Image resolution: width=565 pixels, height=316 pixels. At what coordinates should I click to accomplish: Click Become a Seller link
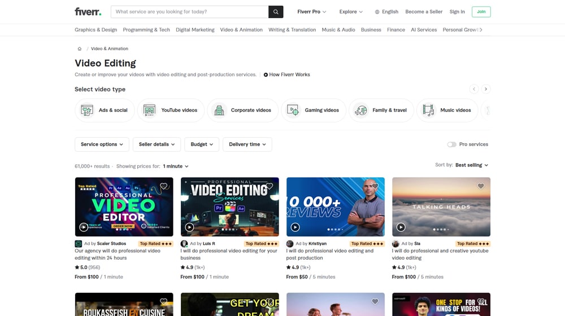click(x=424, y=12)
